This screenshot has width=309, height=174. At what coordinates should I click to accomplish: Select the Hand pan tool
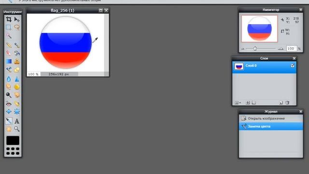9,129
